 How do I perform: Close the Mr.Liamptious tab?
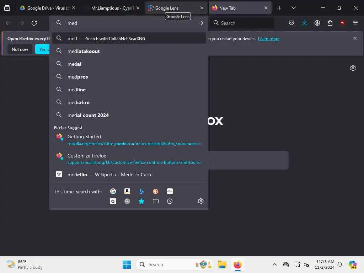pyautogui.click(x=138, y=8)
